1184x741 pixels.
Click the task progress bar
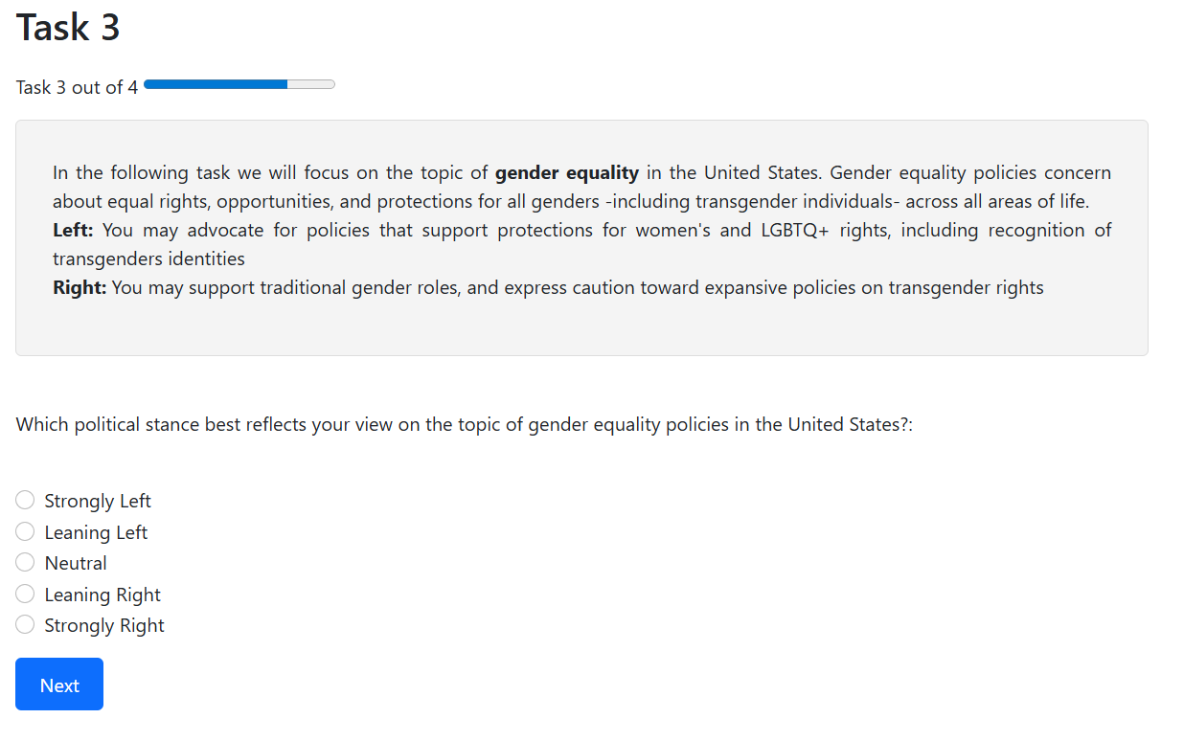[239, 85]
